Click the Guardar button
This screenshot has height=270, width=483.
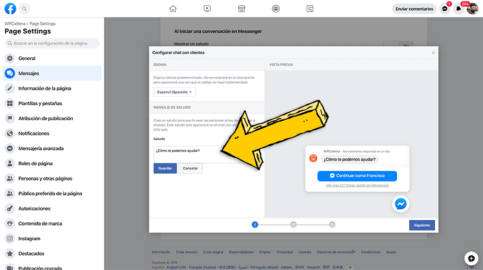click(x=165, y=168)
